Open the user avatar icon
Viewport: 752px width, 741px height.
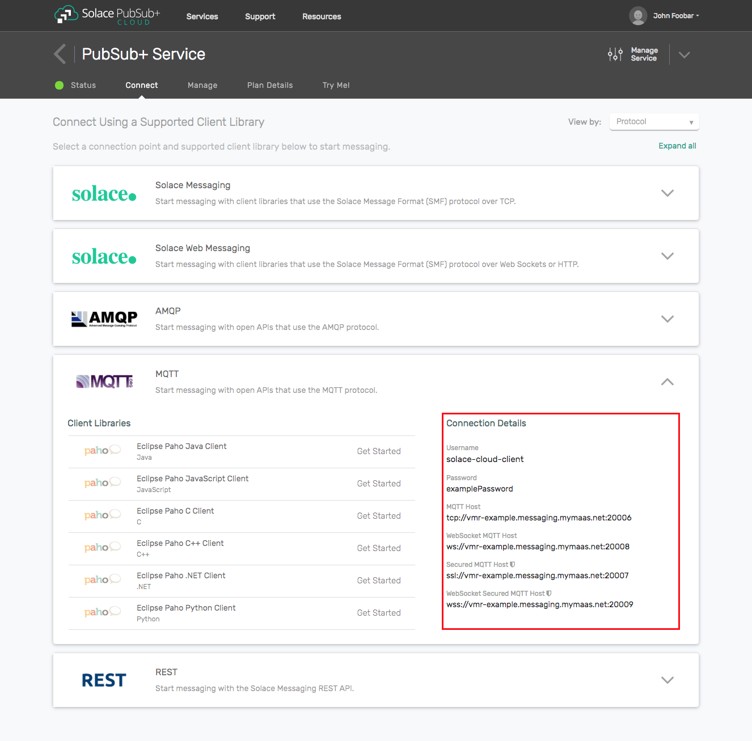pyautogui.click(x=637, y=15)
